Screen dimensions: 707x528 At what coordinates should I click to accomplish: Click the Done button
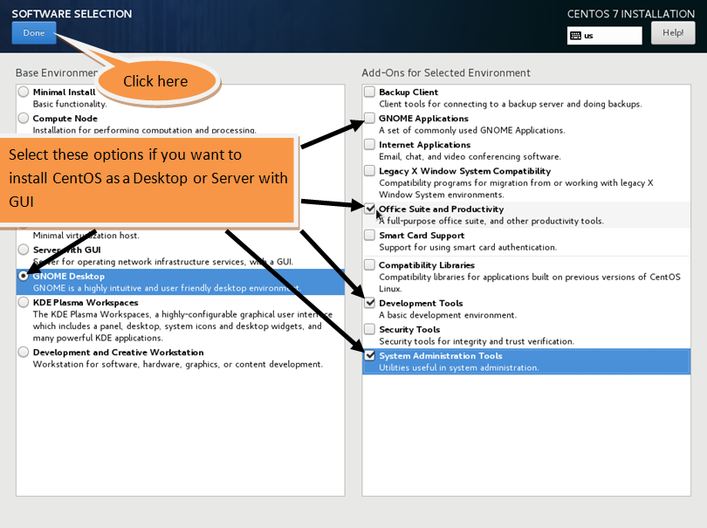pyautogui.click(x=34, y=33)
